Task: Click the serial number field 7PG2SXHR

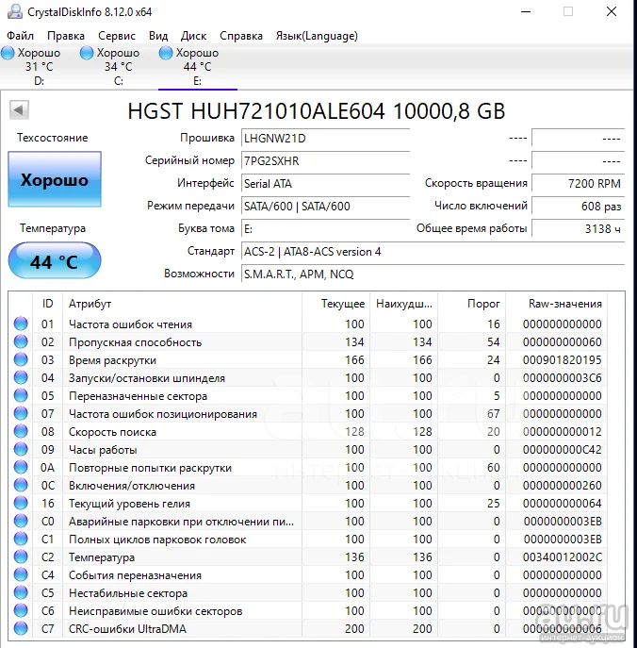Action: pos(325,160)
